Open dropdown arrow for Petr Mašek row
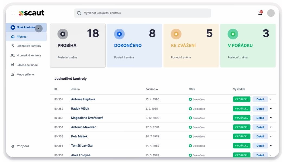288x162 pixels. click(271, 137)
